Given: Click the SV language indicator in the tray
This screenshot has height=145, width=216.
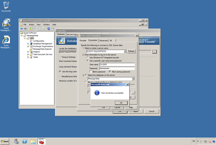Looking at the screenshot, I should pos(194,141).
